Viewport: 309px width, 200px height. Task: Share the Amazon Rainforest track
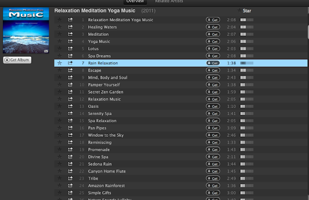click(70, 186)
